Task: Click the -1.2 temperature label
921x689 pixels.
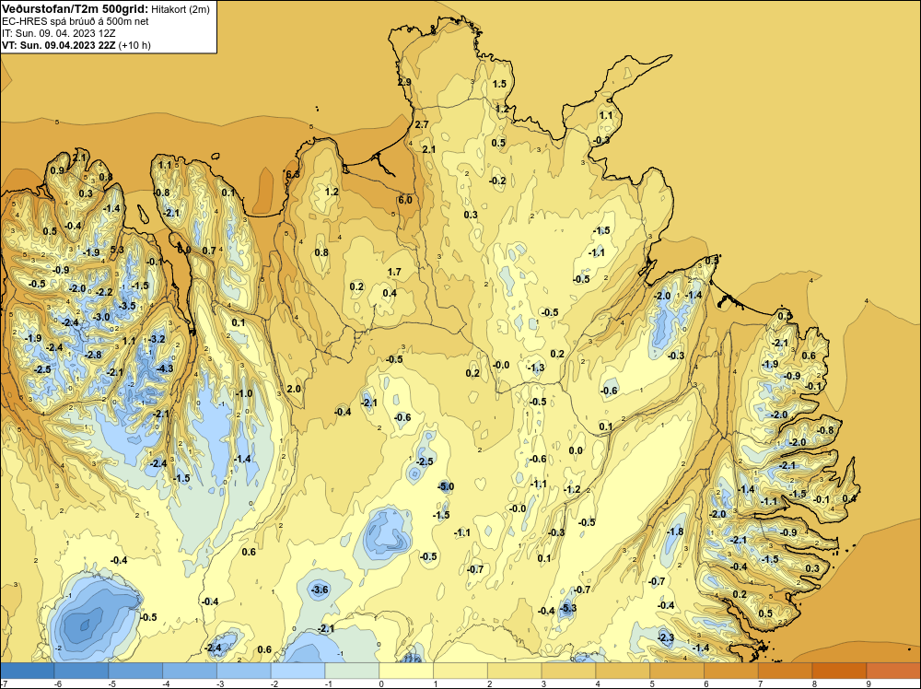Action: (572, 489)
